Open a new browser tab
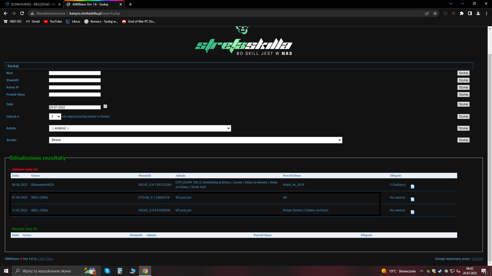Screen dimensions: 492x276 pyautogui.click(x=130, y=4)
